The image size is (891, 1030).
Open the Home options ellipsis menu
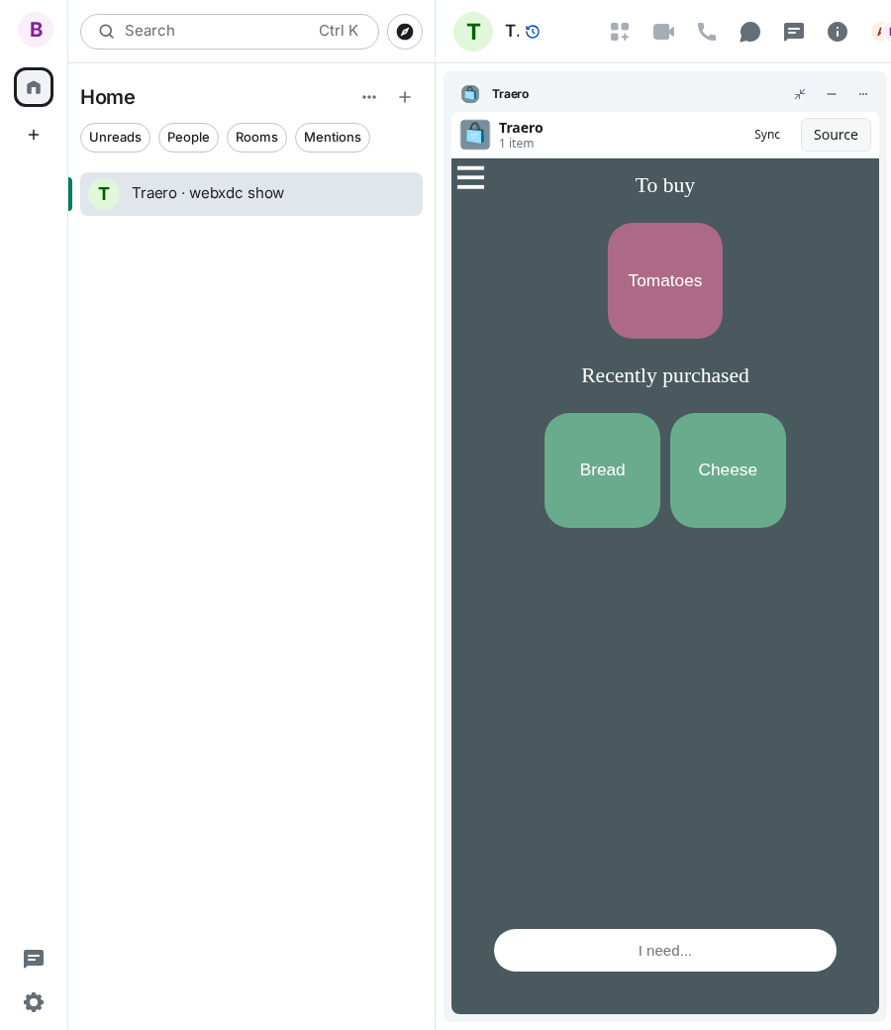[369, 97]
